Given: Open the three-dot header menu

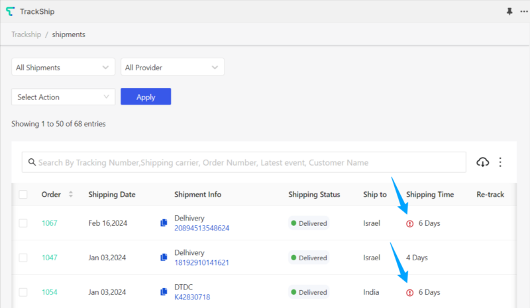Looking at the screenshot, I should [x=524, y=11].
